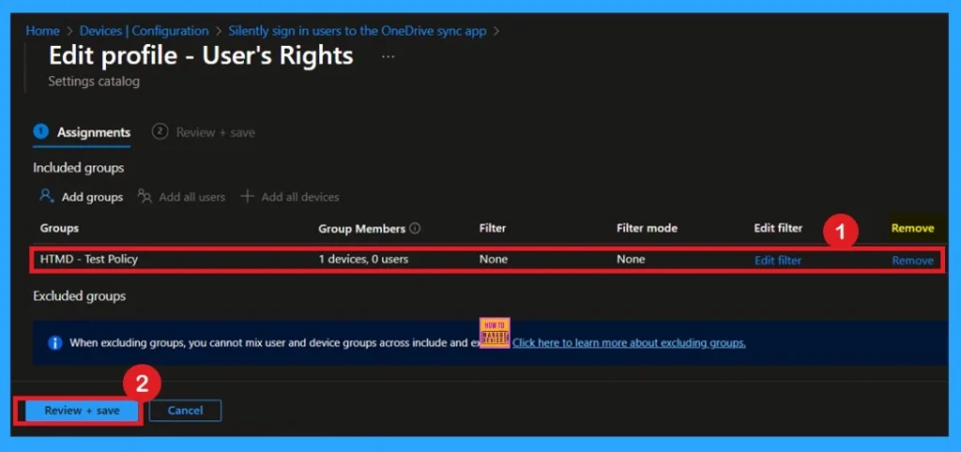Viewport: 961px width, 452px height.
Task: Click the Group Members column header
Action: coord(361,229)
